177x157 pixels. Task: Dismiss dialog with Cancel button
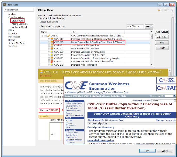click(x=165, y=151)
